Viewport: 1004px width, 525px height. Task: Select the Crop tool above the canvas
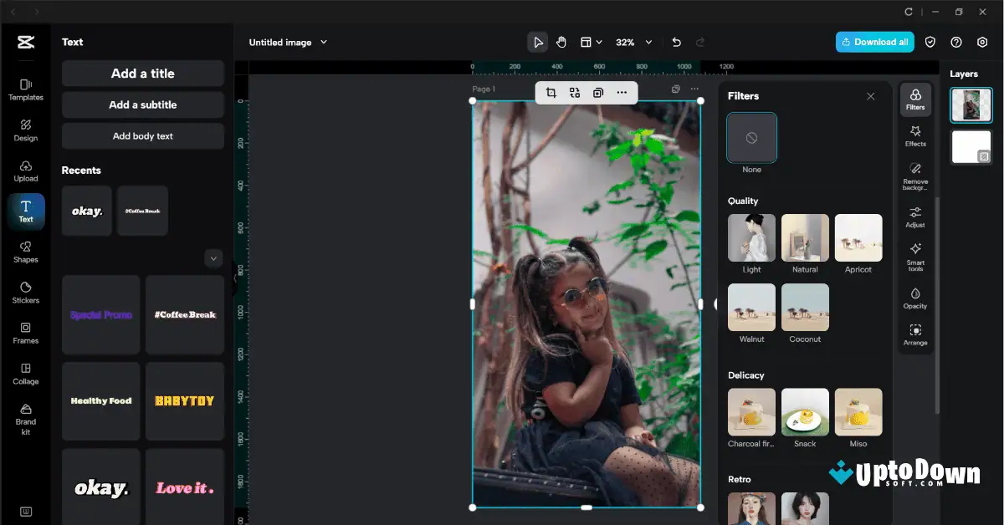point(551,93)
